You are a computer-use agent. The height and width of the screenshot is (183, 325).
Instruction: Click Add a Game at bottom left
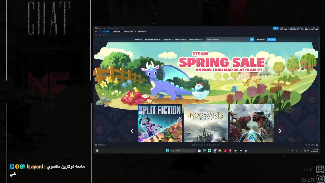(101, 145)
